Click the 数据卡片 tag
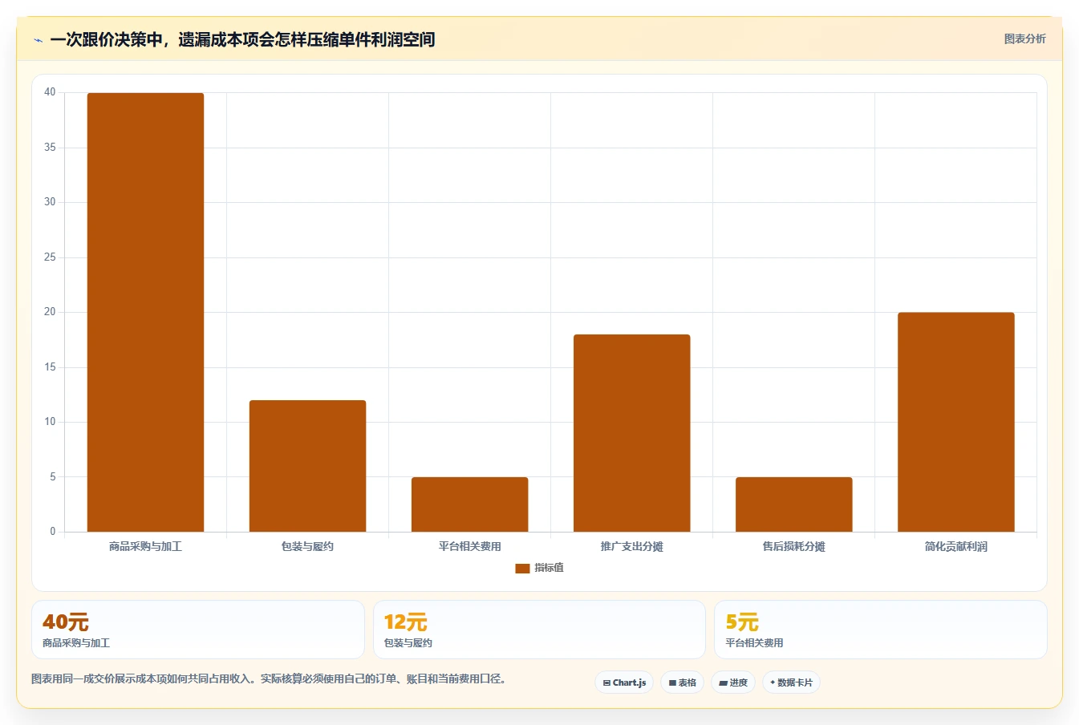 tap(791, 682)
